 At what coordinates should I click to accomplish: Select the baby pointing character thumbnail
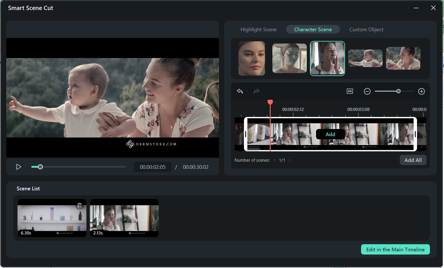[365, 58]
